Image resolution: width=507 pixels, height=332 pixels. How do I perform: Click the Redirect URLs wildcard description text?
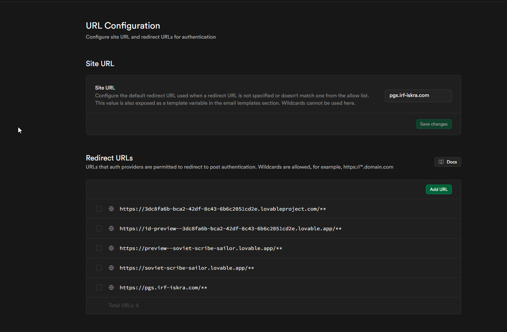pos(239,167)
